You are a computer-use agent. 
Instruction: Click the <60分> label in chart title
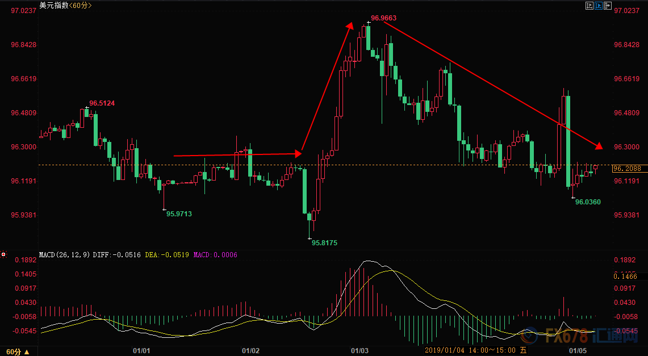(80, 5)
